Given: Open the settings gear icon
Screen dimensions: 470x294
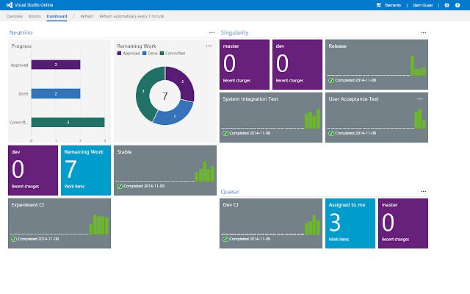Looking at the screenshot, I should click(446, 5).
